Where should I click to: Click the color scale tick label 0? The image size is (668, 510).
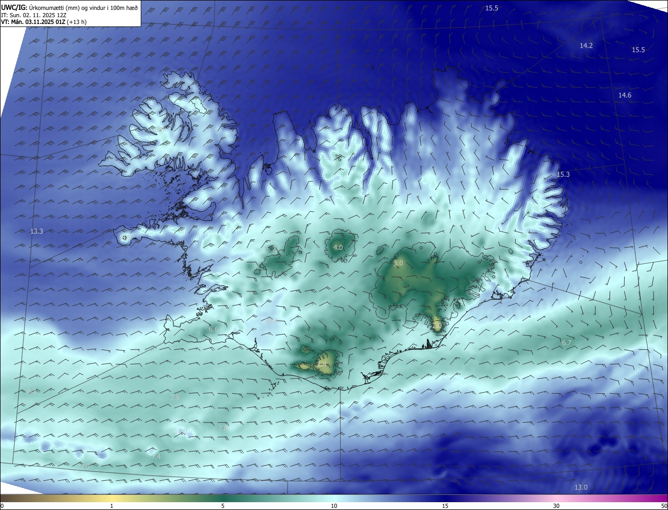coord(2,506)
